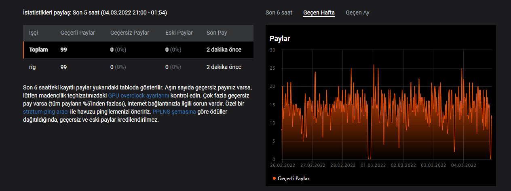Screen dimensions: 511x191
Task: Click the İstatistikleri paylaş heading
Action: (x=95, y=12)
